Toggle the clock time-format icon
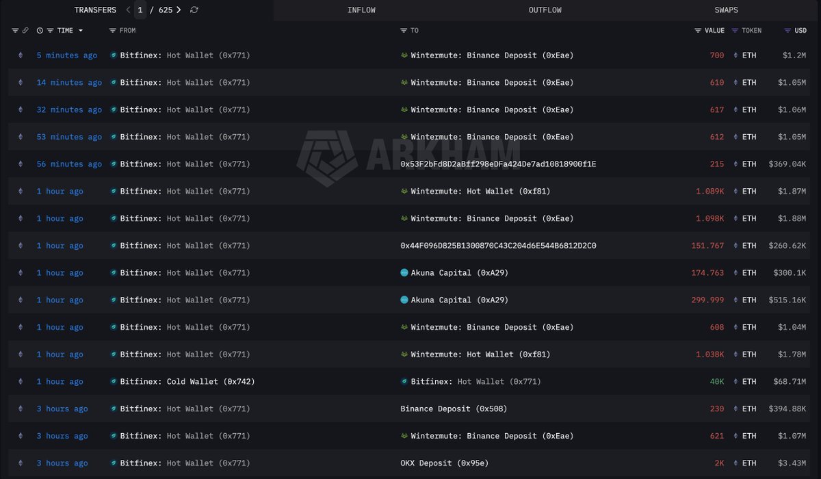The image size is (821, 479). (40, 31)
